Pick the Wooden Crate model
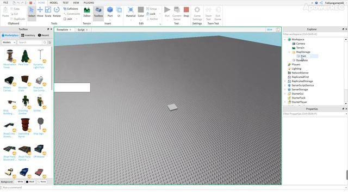348x196 pixels. tap(24, 83)
